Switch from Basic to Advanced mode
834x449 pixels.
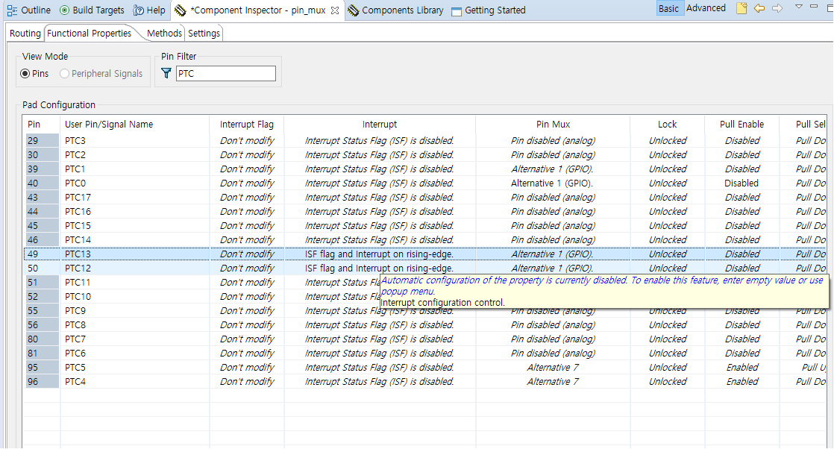[706, 7]
